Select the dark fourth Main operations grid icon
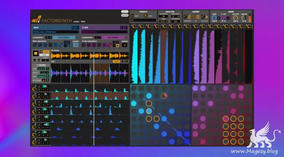This screenshot has height=157, width=284. (x=50, y=45)
